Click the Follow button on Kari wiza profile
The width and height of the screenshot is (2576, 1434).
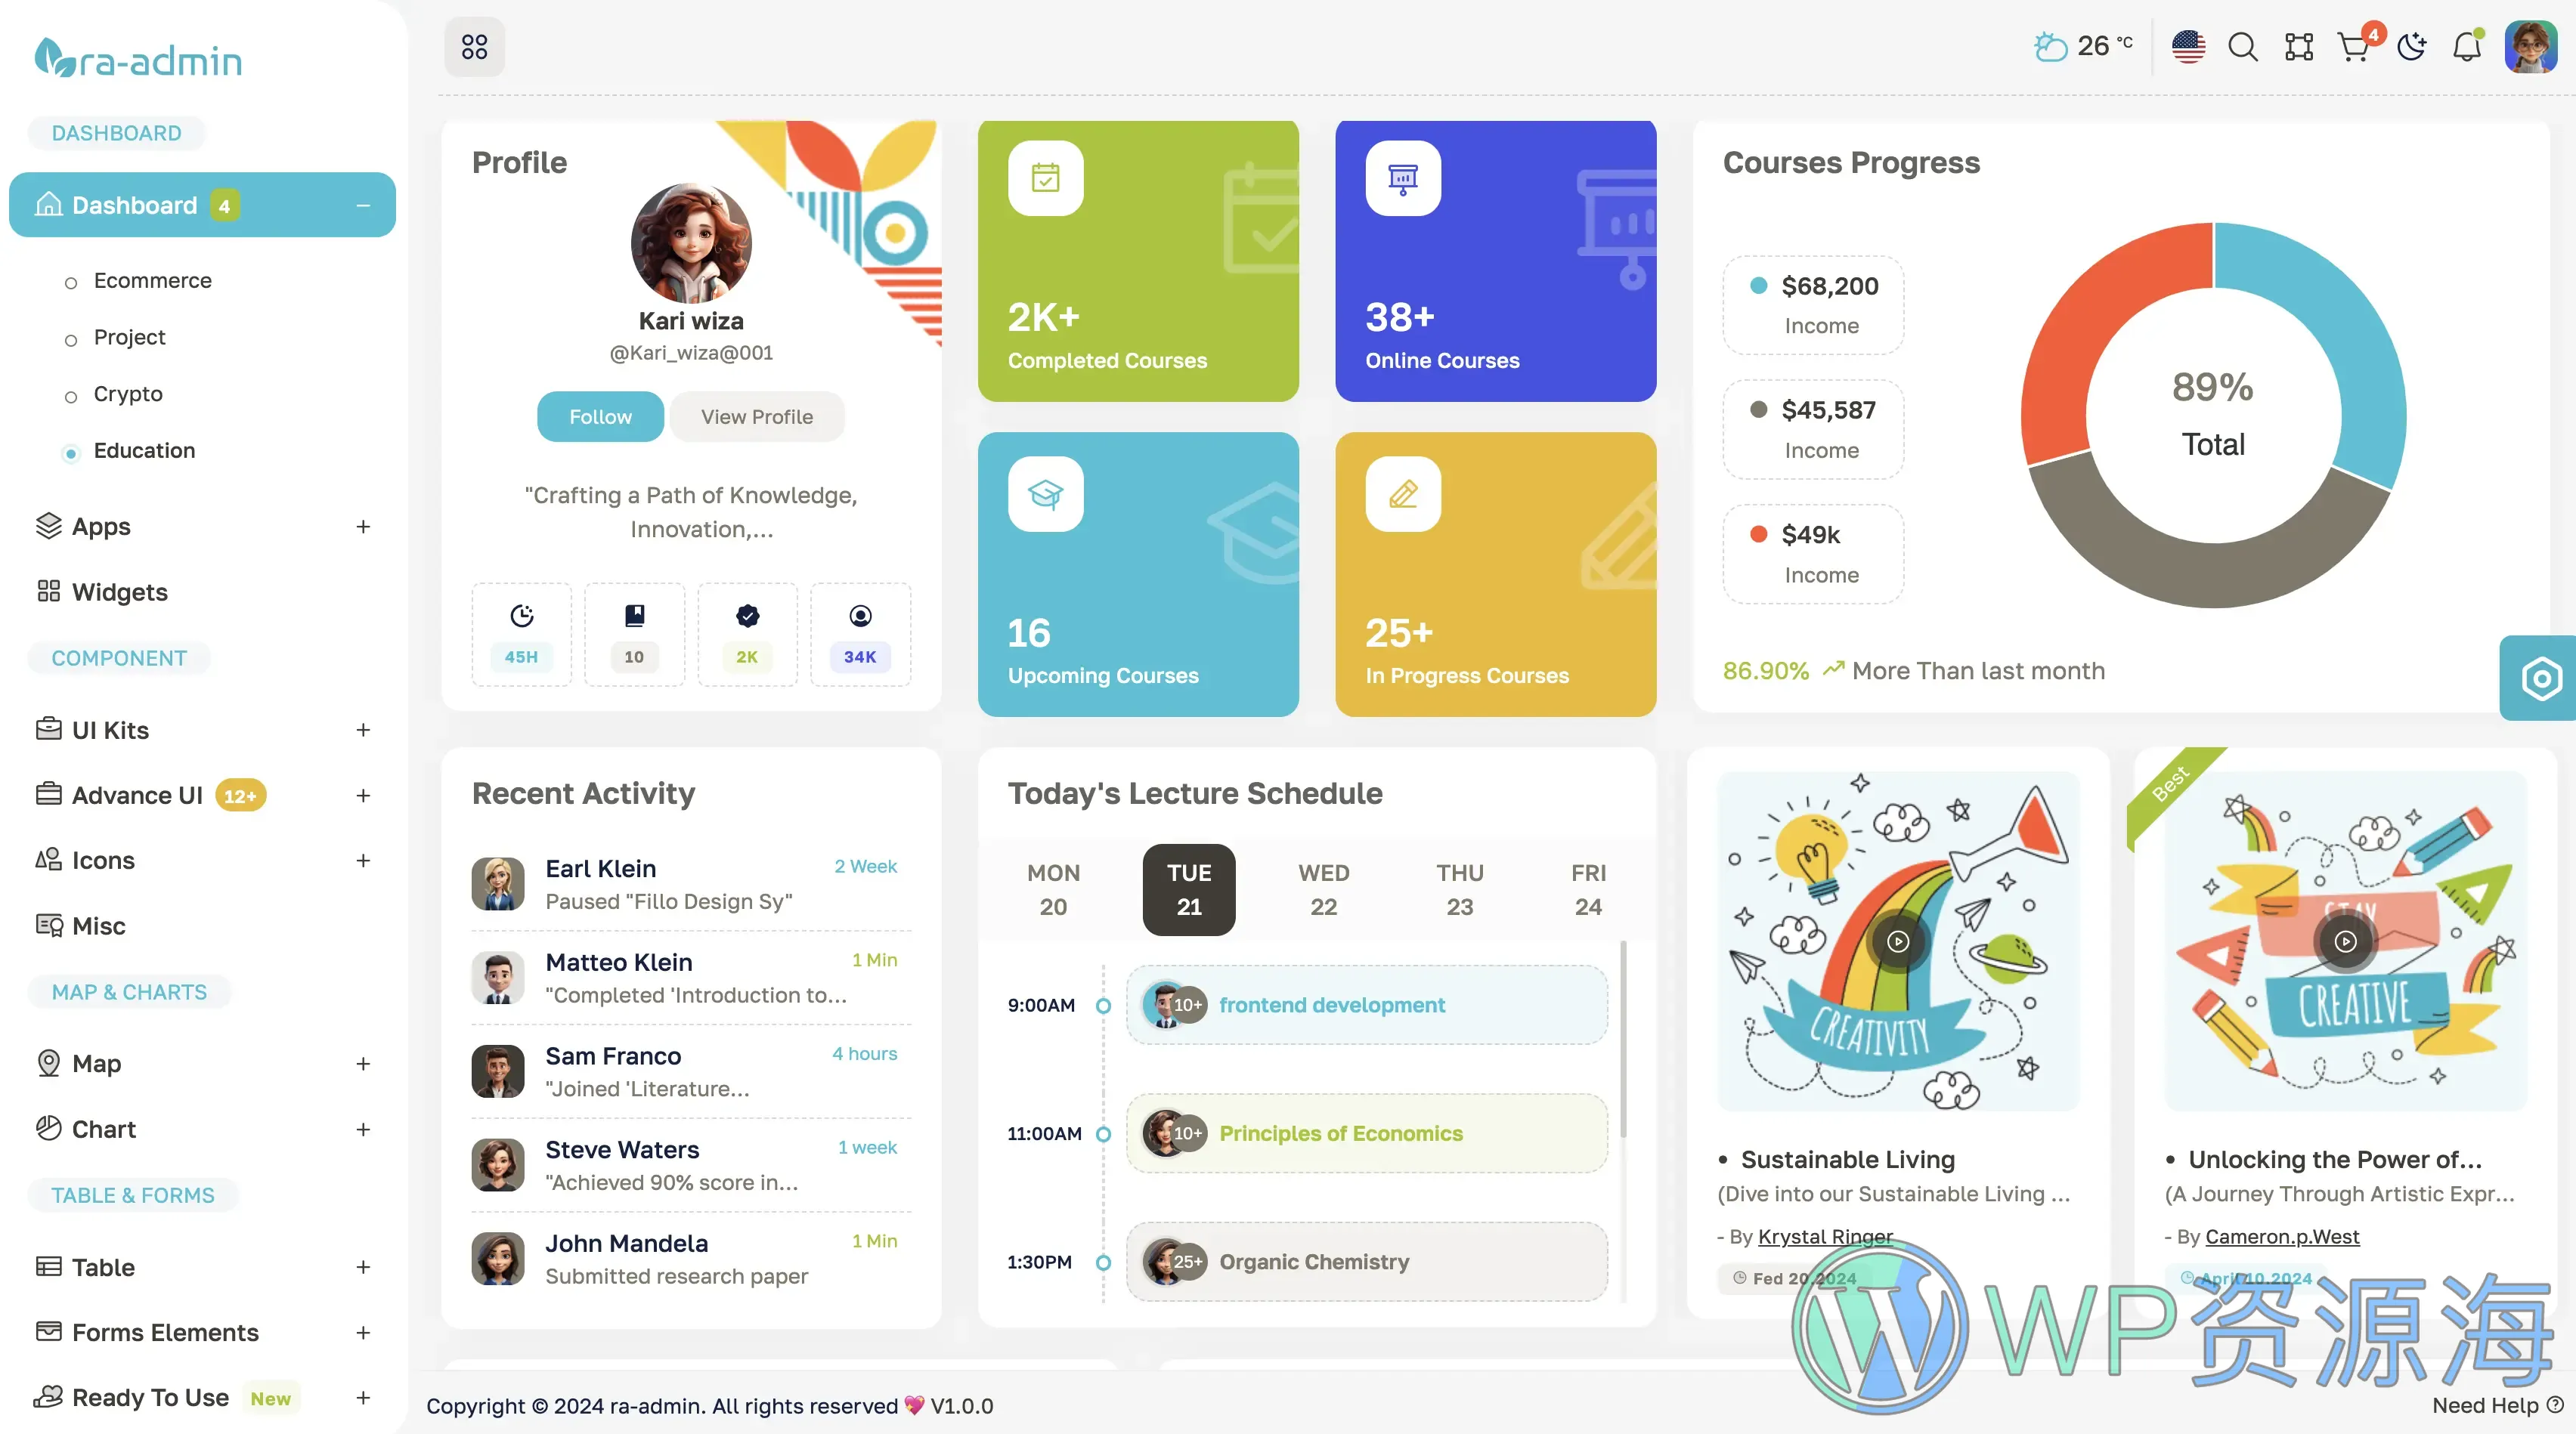coord(599,415)
